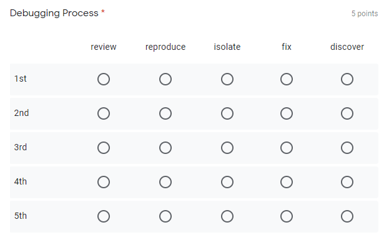Click the Debugging Process question title
This screenshot has height=240, width=384.
pos(54,13)
